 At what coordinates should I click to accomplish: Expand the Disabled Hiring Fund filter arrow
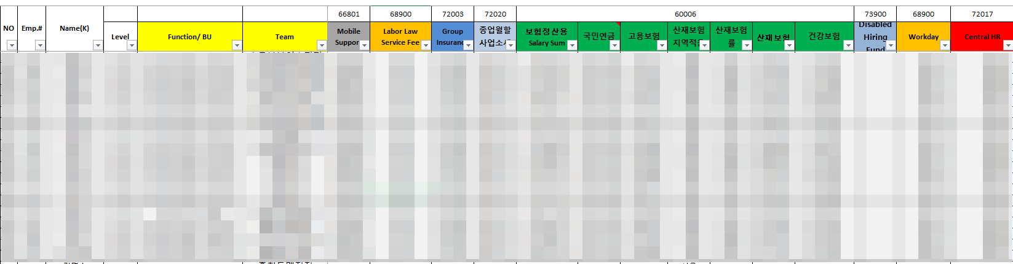click(x=891, y=45)
